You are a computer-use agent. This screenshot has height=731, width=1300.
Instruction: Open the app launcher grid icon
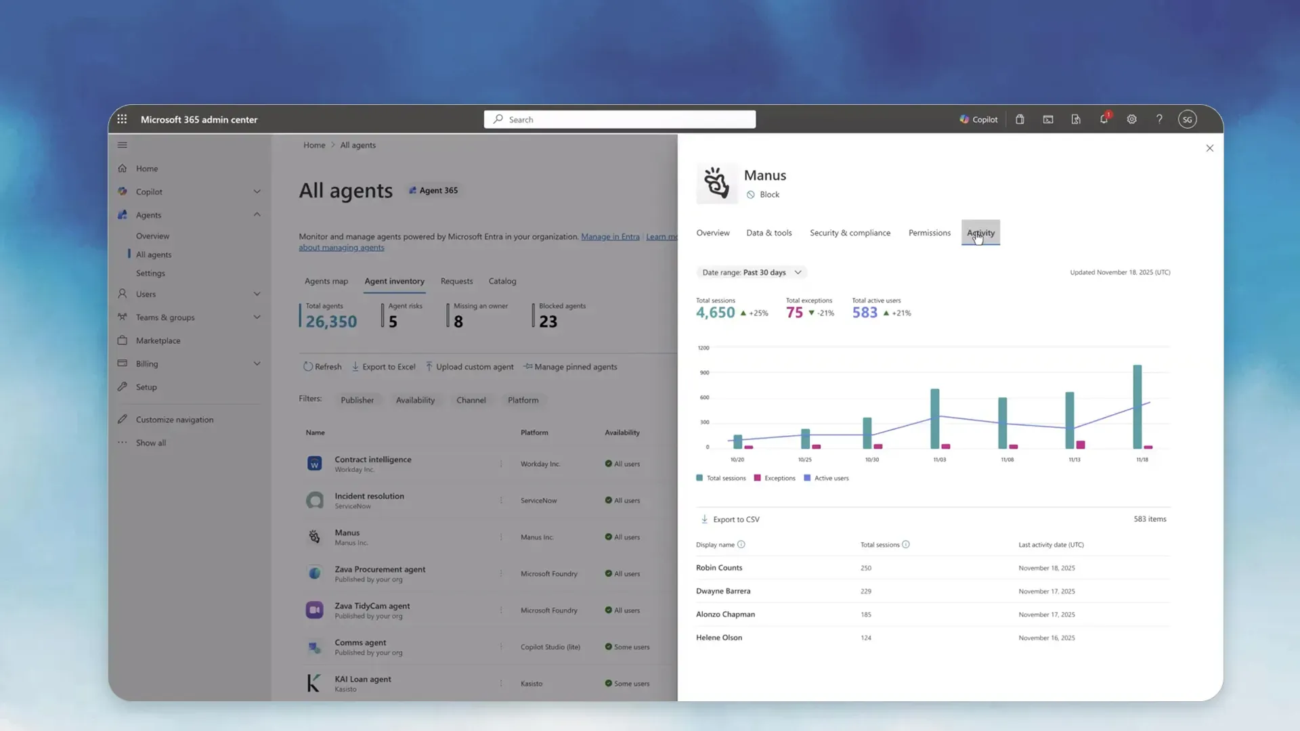coord(122,118)
